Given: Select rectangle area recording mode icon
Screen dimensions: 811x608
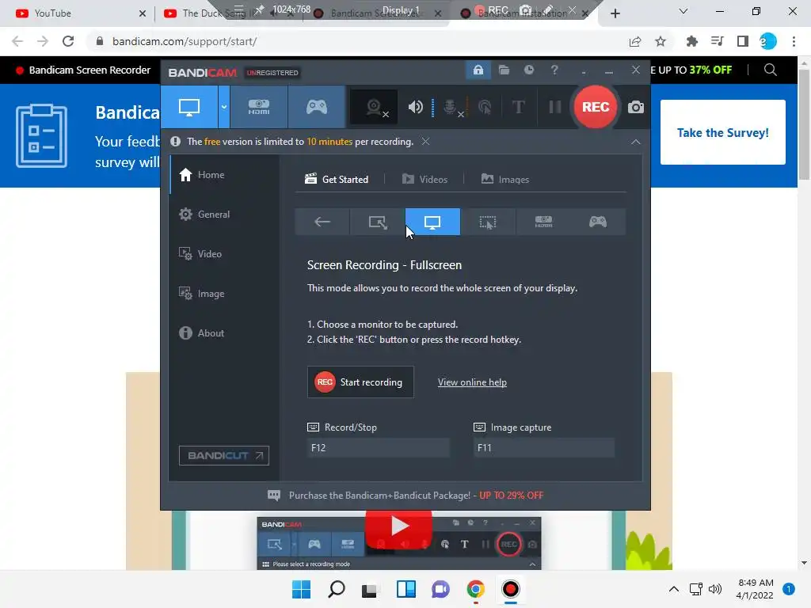Looking at the screenshot, I should coord(378,222).
